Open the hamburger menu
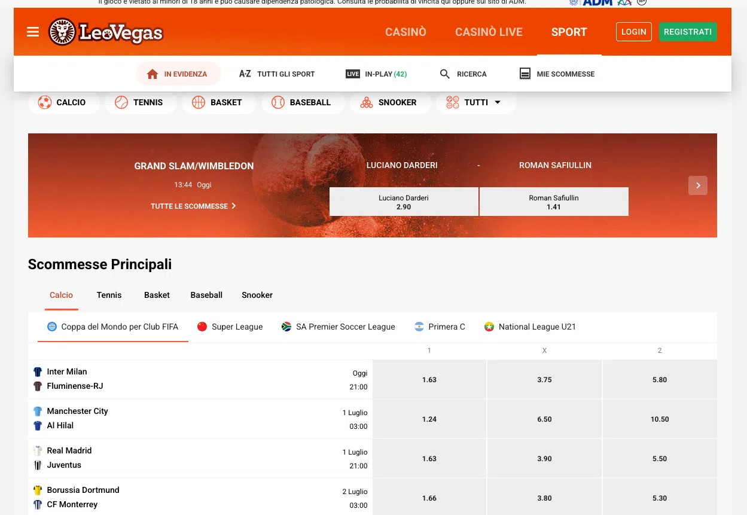Screen dimensions: 747x515 pos(33,32)
